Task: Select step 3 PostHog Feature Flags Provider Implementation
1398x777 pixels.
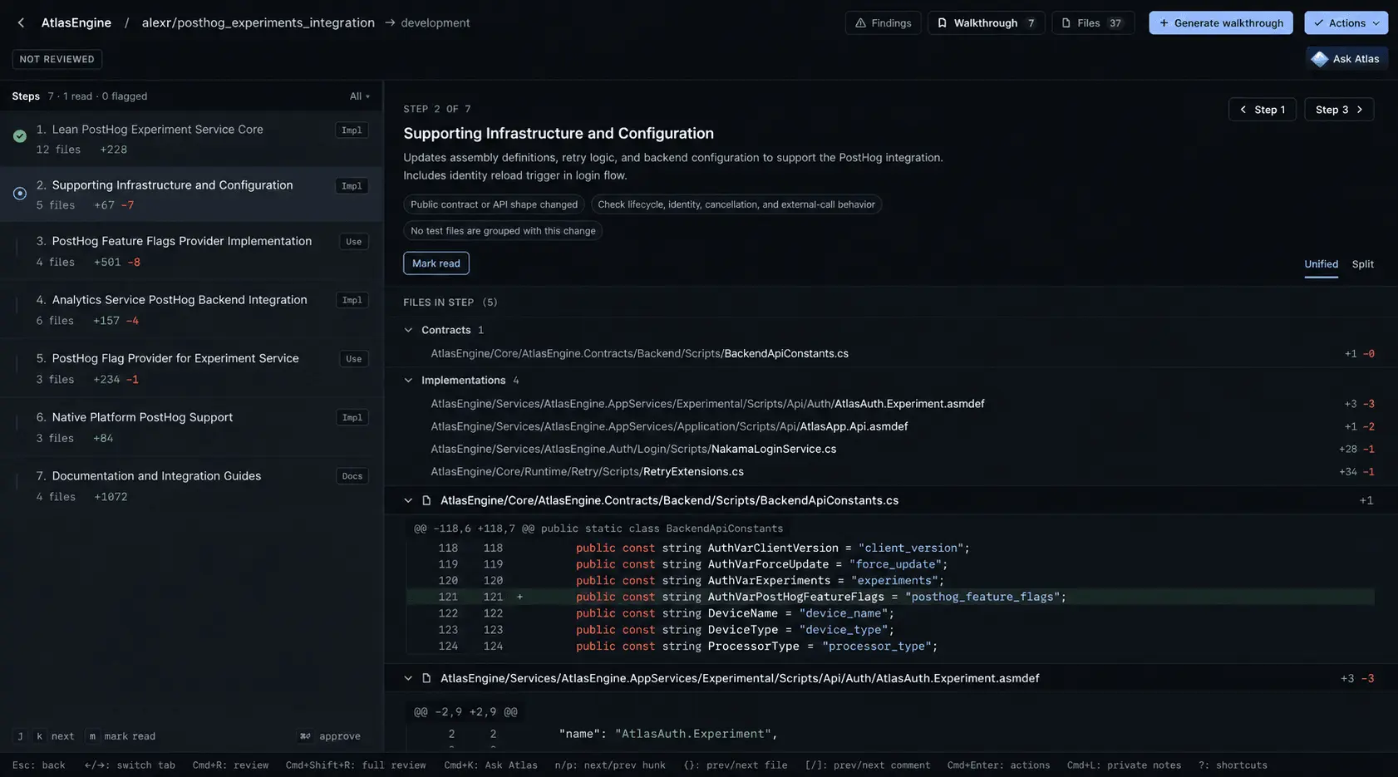Action: 191,251
